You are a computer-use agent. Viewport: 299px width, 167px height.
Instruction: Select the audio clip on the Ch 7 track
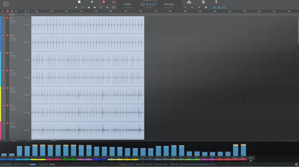88,131
